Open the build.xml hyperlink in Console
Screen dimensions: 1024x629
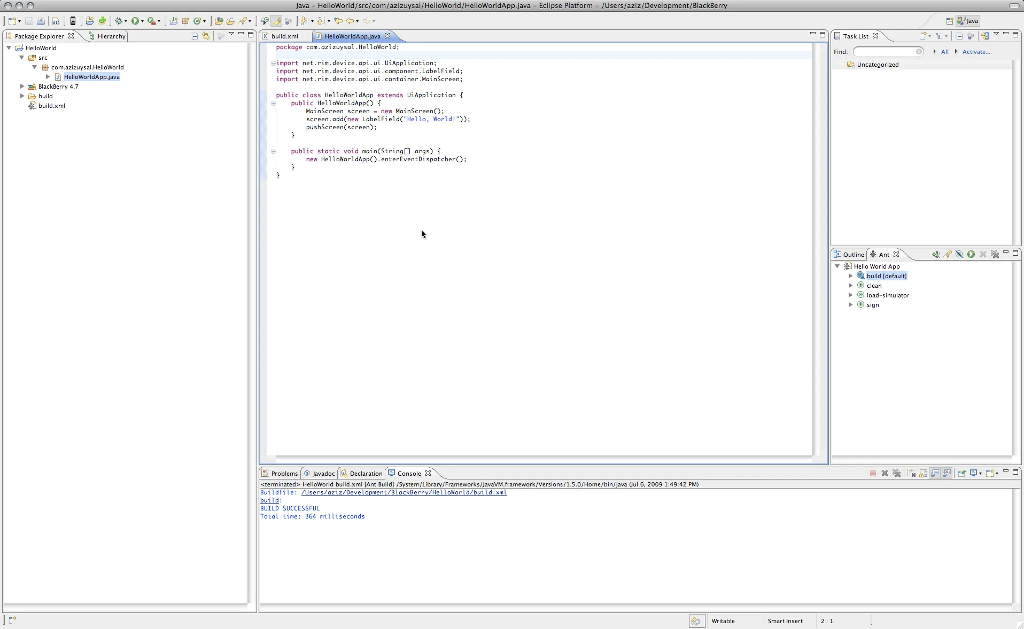pos(404,492)
